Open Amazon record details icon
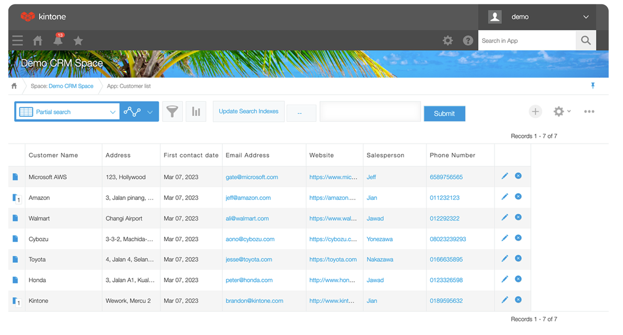 click(16, 198)
